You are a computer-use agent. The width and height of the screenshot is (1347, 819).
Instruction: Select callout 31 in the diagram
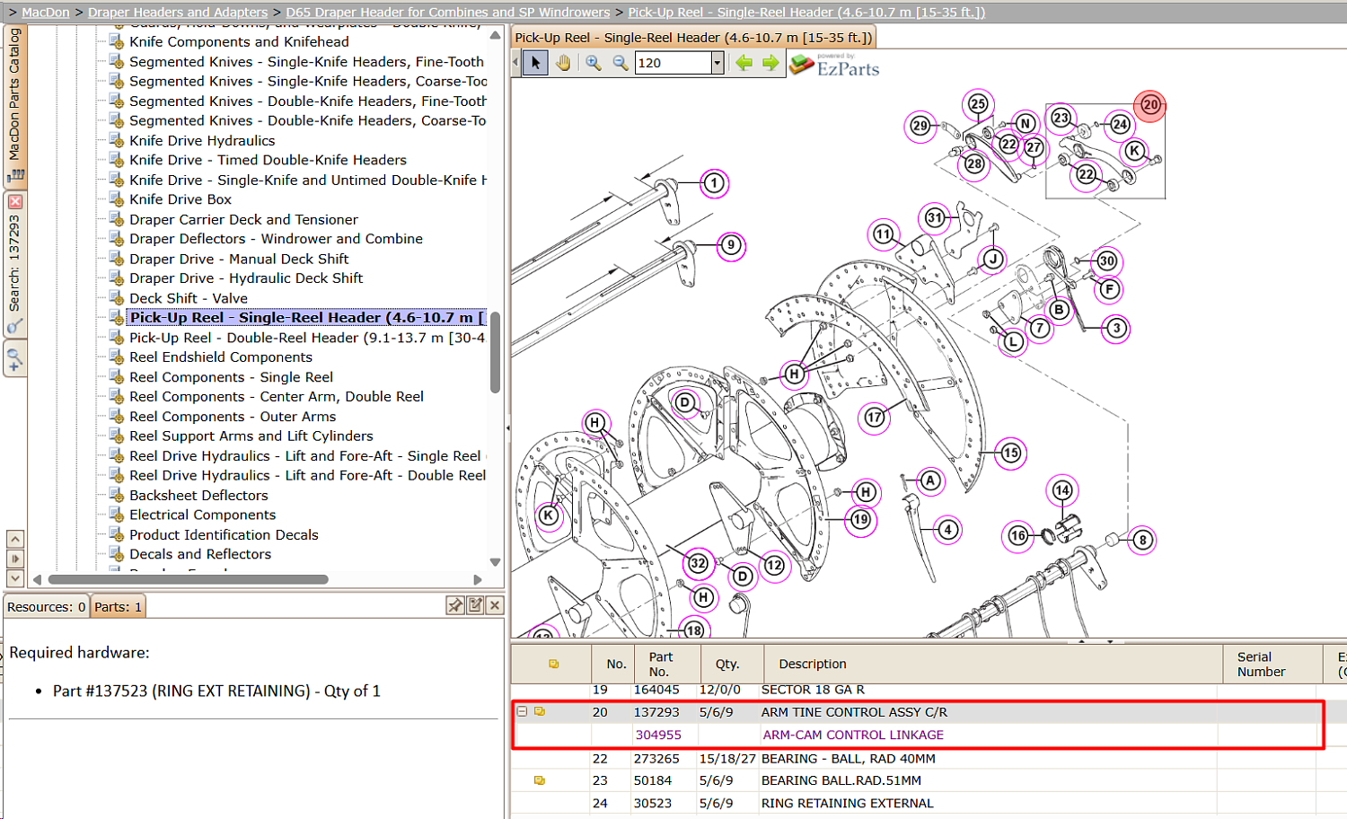tap(935, 217)
